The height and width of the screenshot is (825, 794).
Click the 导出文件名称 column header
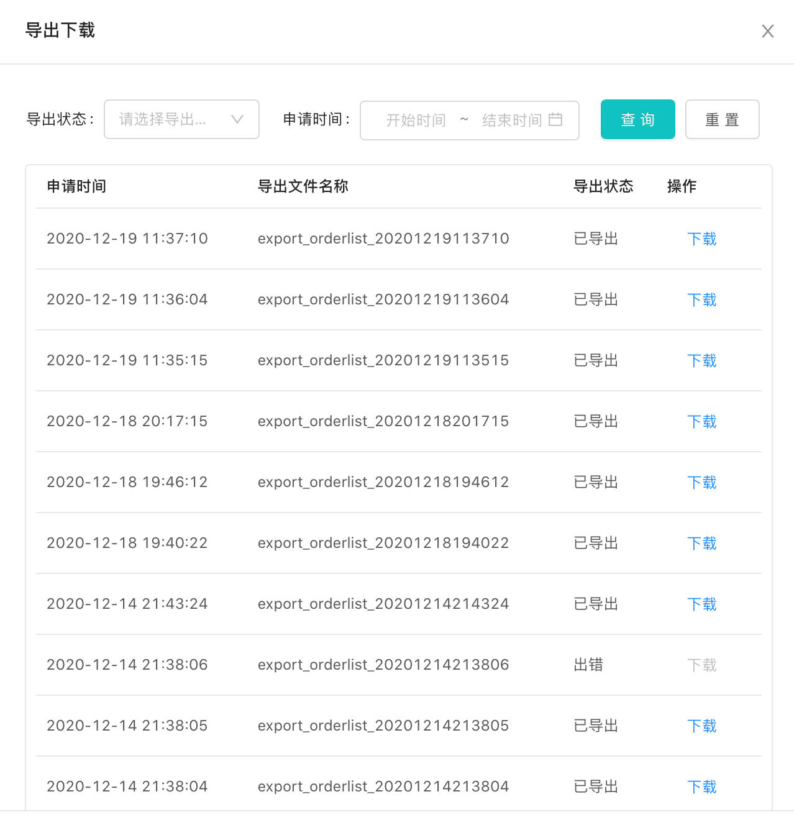[x=303, y=186]
